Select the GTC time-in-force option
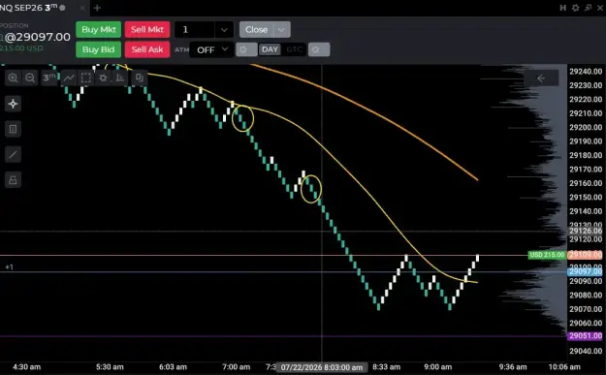This screenshot has width=606, height=375. click(x=294, y=49)
